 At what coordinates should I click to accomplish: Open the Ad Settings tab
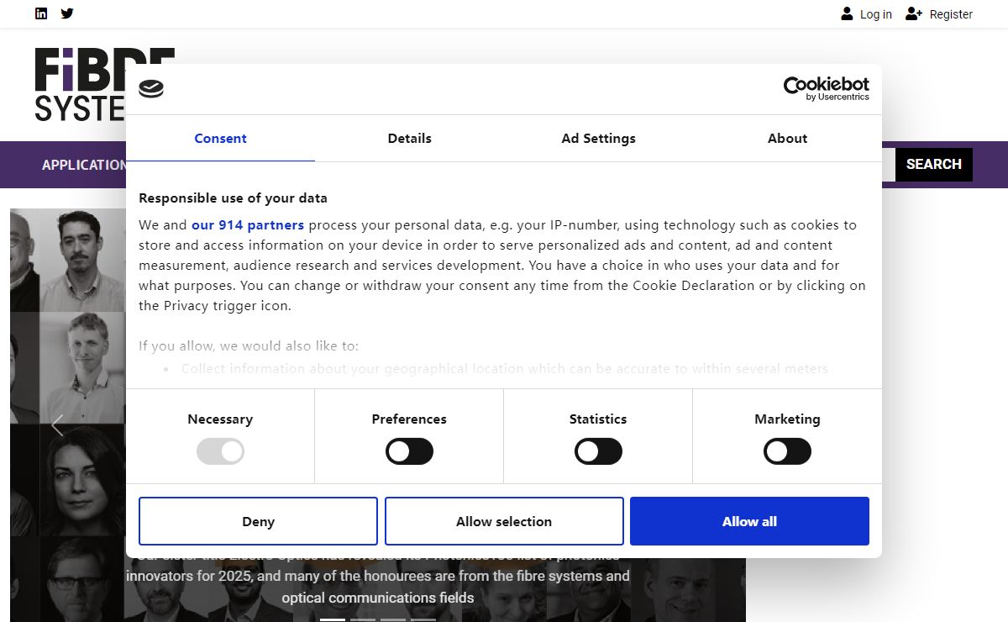[598, 139]
